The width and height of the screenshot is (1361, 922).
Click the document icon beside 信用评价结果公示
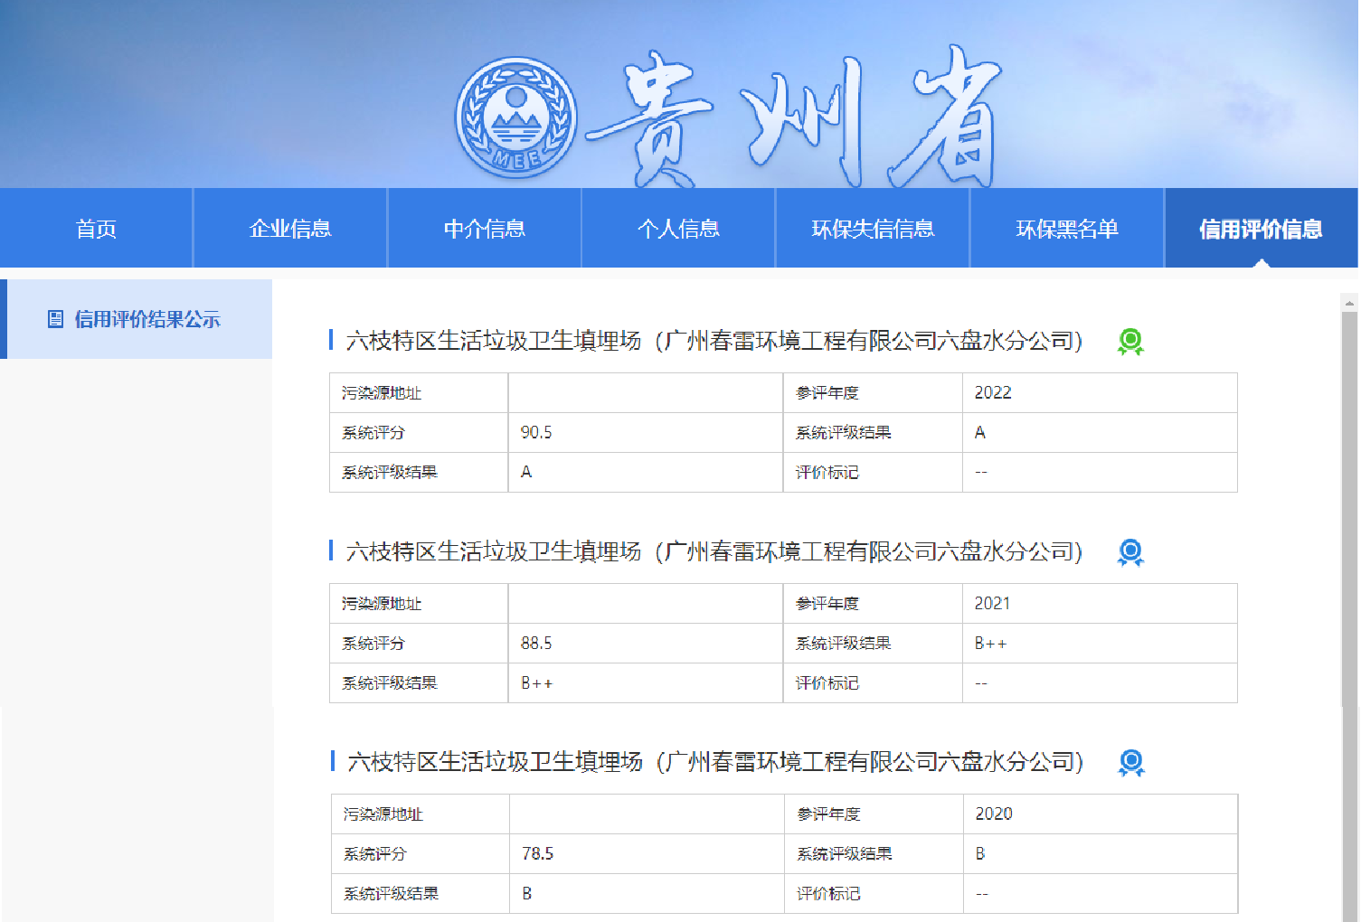point(55,319)
